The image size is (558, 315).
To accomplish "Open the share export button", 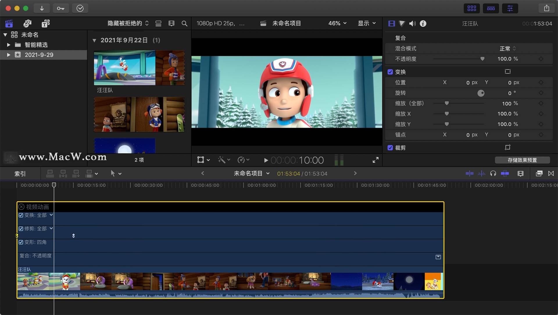I will click(x=547, y=8).
